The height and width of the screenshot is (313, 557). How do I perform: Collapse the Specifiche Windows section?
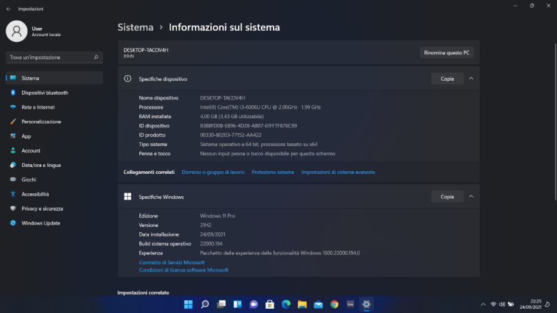tap(471, 196)
